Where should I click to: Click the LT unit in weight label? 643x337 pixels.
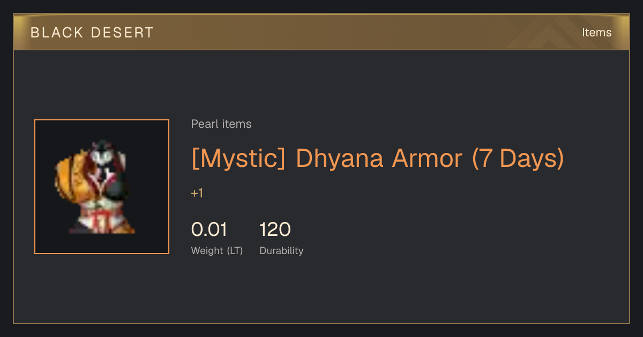coord(235,251)
